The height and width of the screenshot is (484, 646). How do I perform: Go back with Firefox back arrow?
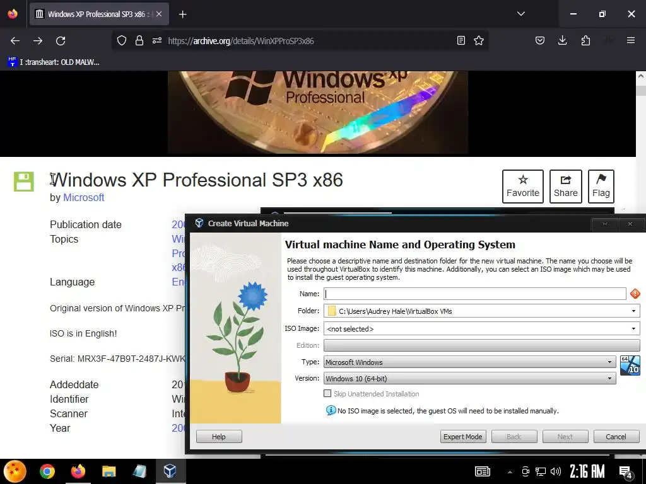(x=15, y=41)
